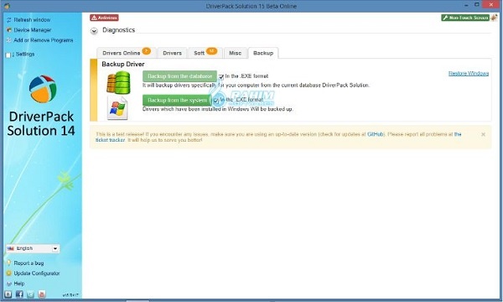Collapse the Diagnostics section chevron
This screenshot has width=503, height=302.
94,31
